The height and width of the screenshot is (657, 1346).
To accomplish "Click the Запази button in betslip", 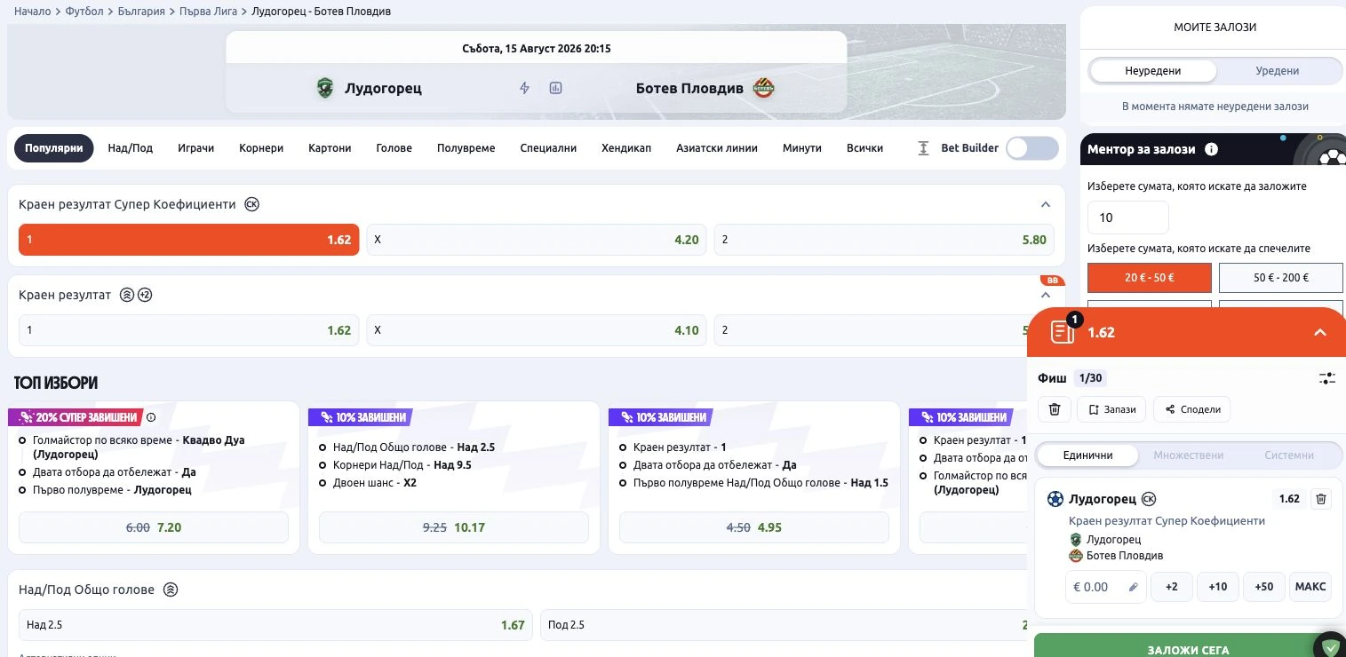I will pyautogui.click(x=1111, y=409).
